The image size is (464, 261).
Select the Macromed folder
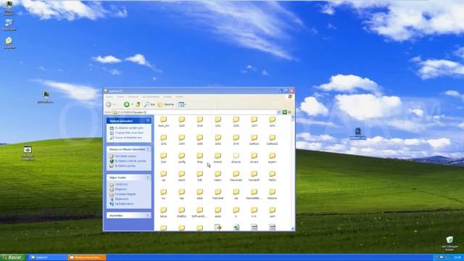[x=236, y=175]
